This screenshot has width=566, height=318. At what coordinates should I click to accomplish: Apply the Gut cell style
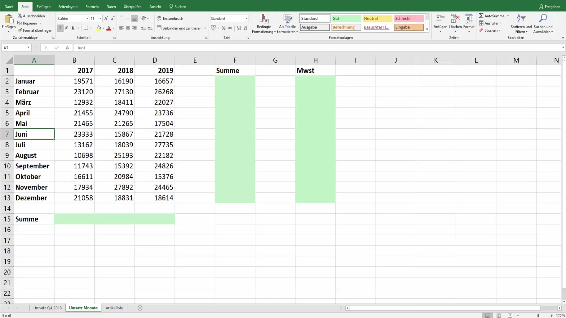(x=346, y=19)
